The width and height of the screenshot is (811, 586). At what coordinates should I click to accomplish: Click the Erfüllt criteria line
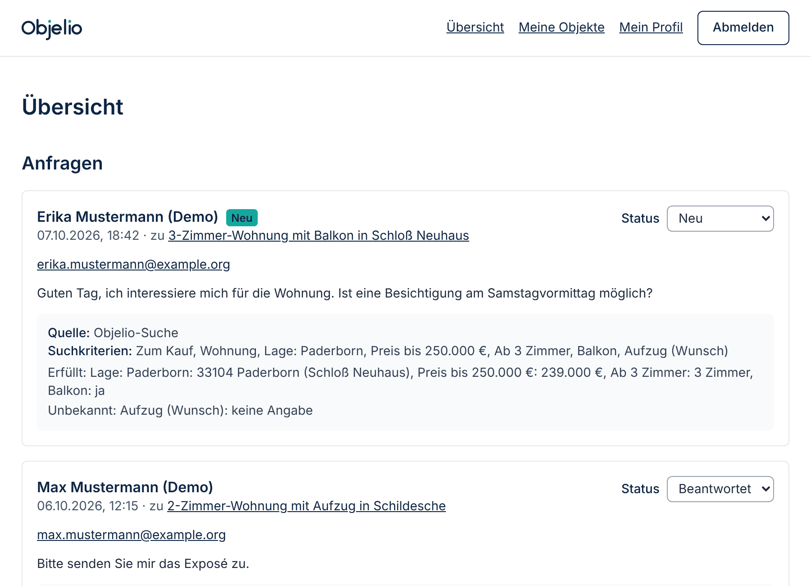pyautogui.click(x=401, y=382)
